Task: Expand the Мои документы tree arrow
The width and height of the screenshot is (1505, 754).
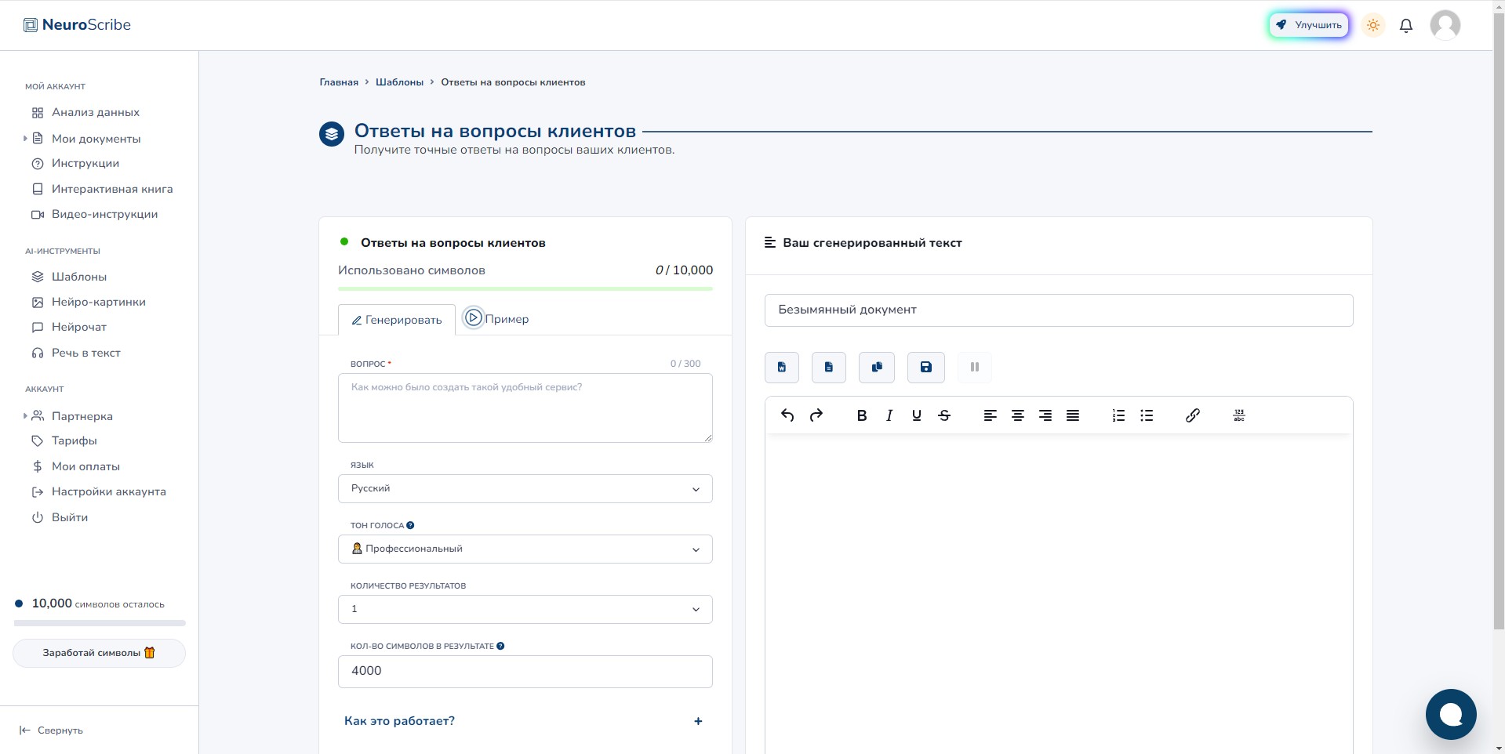Action: (x=25, y=139)
